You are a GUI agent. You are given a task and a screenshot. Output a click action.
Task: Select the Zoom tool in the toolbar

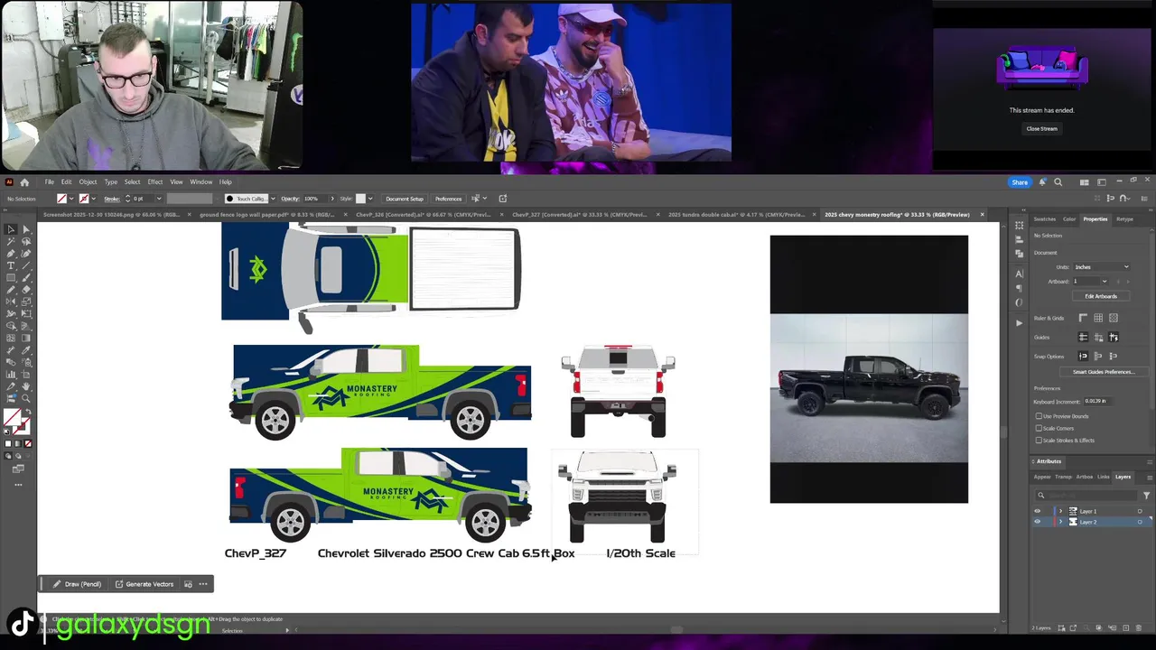click(x=26, y=398)
